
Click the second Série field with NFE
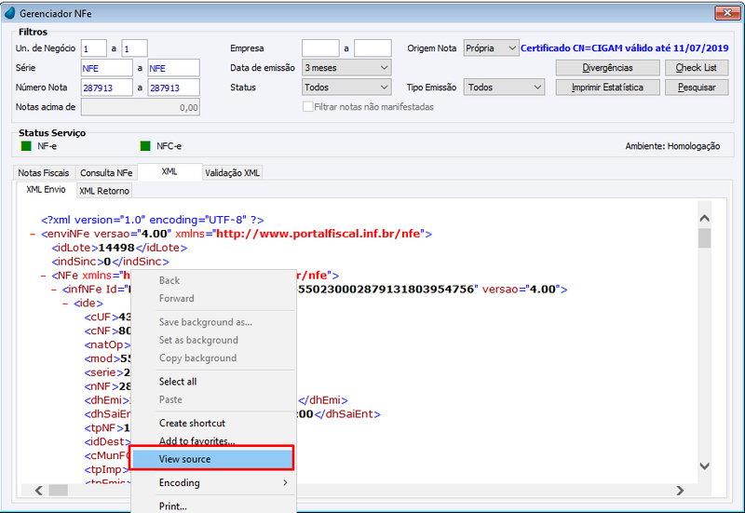pyautogui.click(x=174, y=68)
